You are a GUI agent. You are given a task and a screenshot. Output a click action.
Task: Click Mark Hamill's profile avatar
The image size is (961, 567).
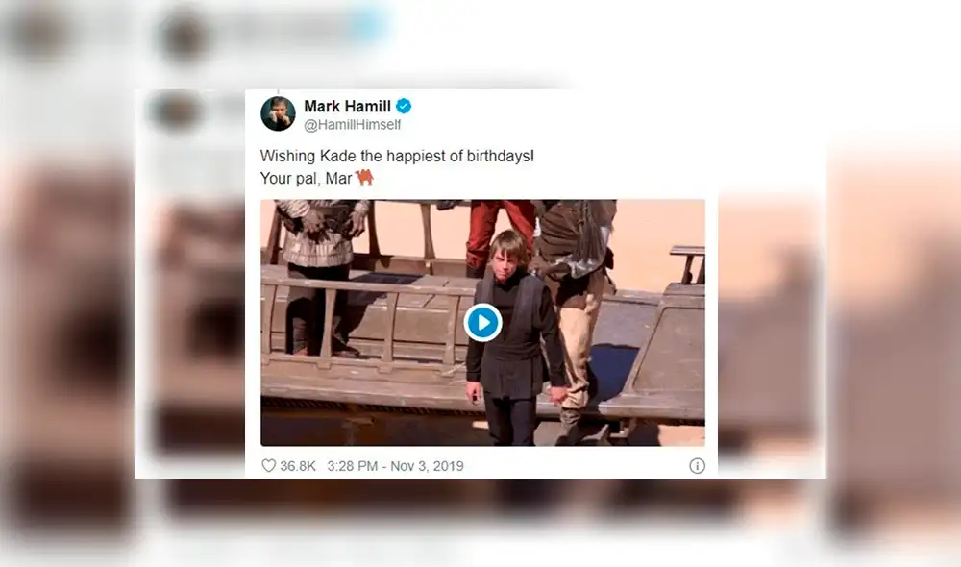coord(279,113)
